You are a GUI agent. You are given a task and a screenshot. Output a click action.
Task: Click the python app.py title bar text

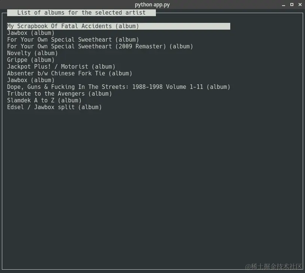[152, 4]
